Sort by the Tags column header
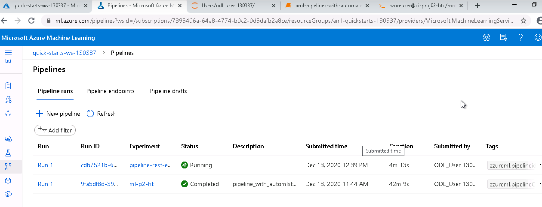 coord(492,146)
